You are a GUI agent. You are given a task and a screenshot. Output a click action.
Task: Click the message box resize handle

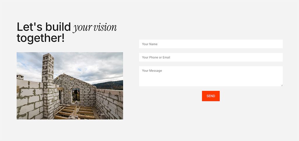coord(281,85)
